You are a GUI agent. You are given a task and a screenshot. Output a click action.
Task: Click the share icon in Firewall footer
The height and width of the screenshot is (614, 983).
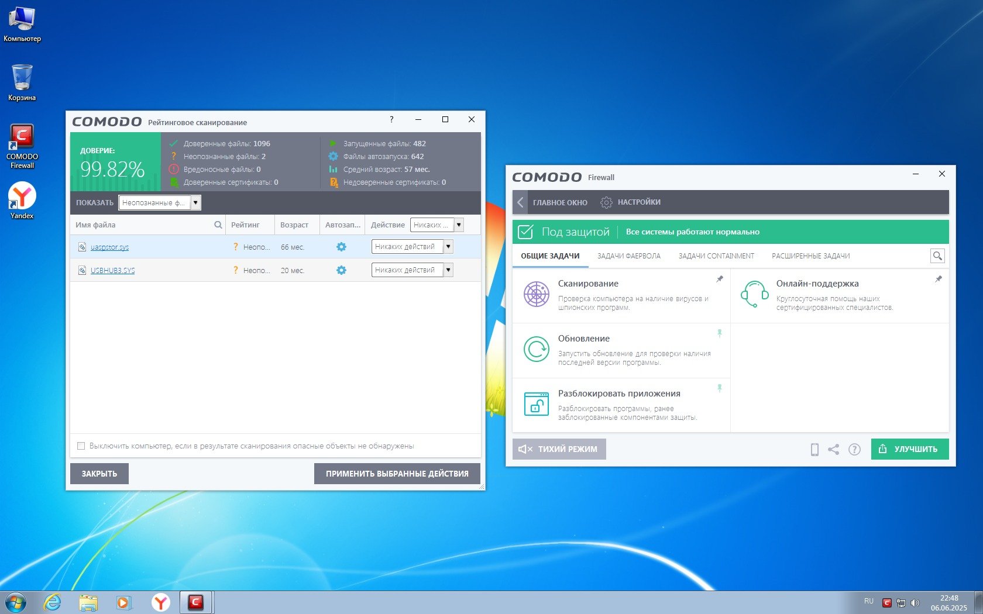(833, 449)
